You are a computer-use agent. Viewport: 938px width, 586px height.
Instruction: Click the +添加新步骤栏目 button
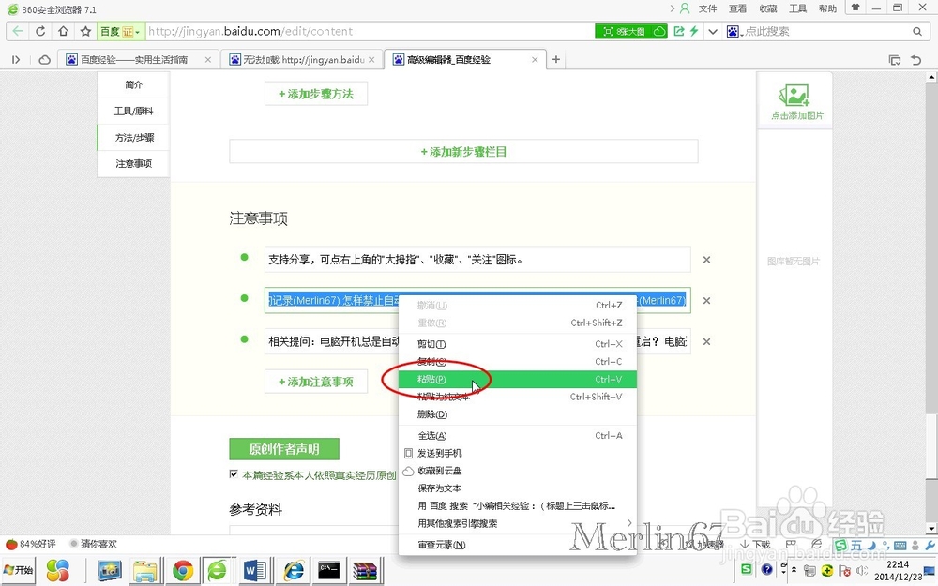tap(463, 151)
